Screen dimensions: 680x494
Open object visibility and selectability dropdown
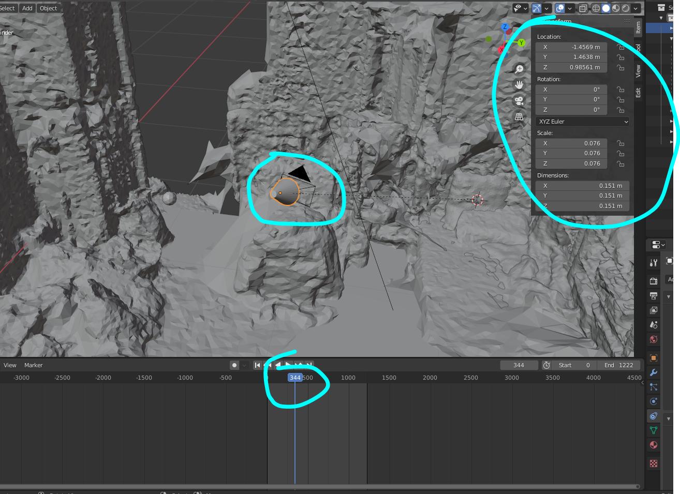click(520, 8)
